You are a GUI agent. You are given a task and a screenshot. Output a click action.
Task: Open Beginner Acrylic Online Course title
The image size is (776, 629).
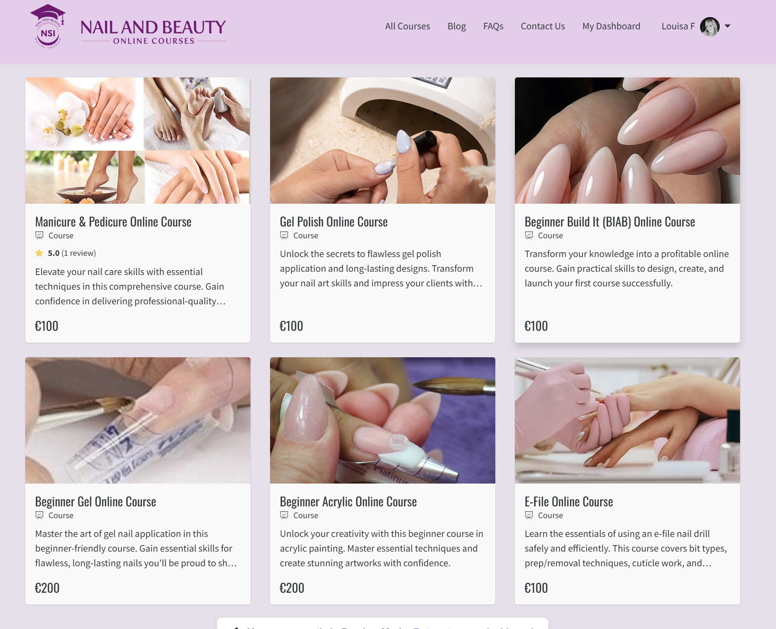point(348,501)
